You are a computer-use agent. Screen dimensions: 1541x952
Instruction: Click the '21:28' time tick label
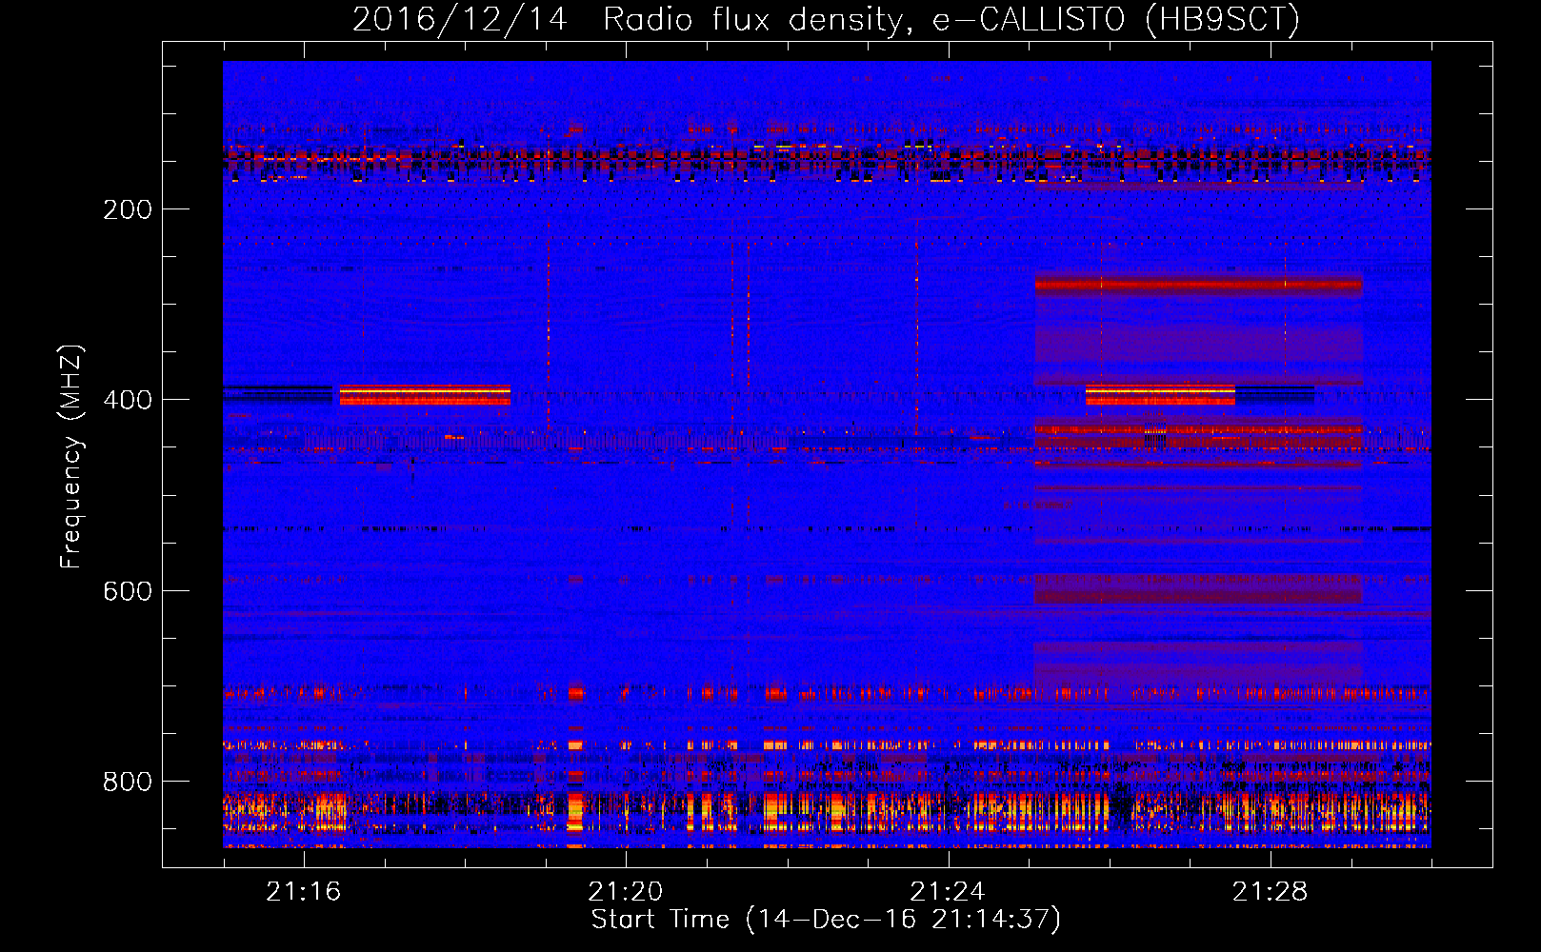click(1270, 892)
